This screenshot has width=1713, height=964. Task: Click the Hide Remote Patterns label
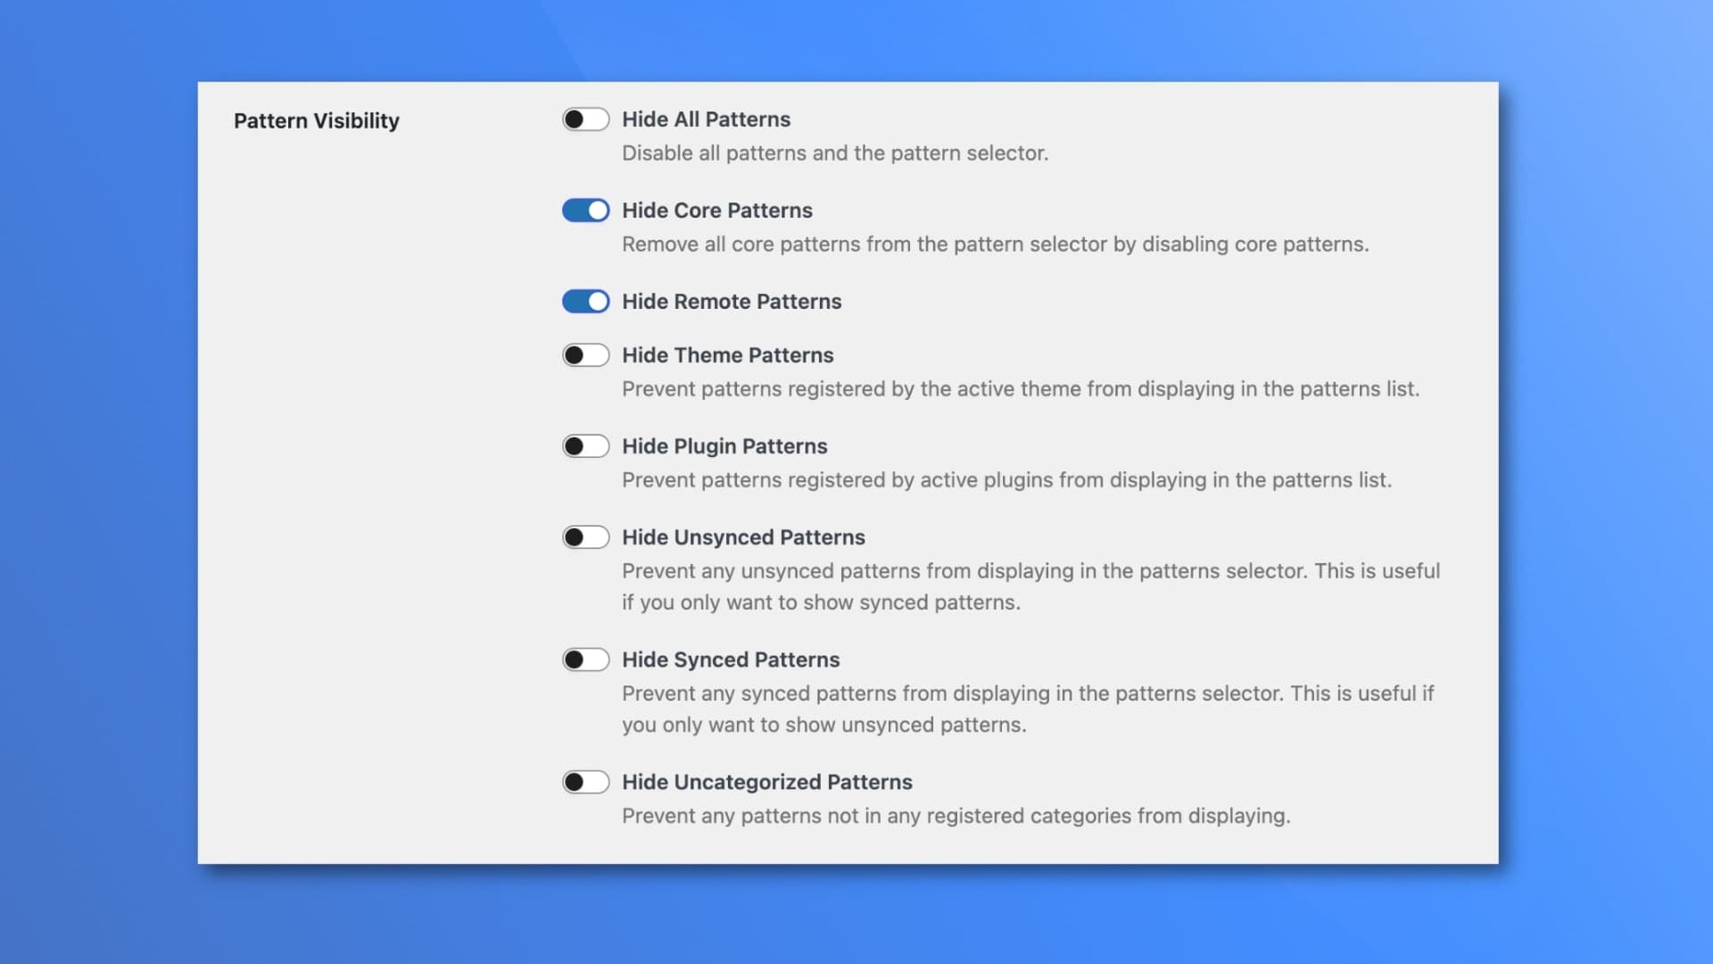tap(732, 301)
